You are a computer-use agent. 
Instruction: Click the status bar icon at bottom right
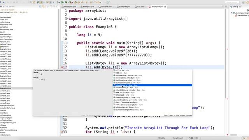pyautogui.click(x=244, y=138)
